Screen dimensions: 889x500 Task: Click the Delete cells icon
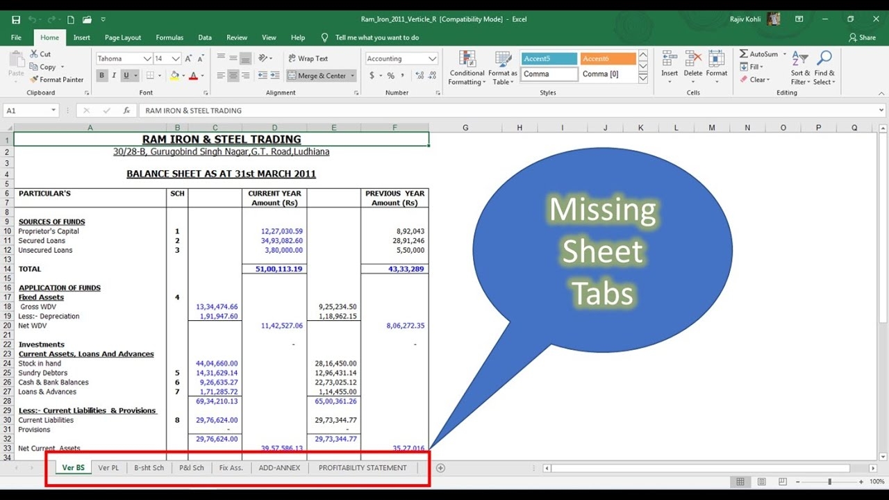coord(692,60)
